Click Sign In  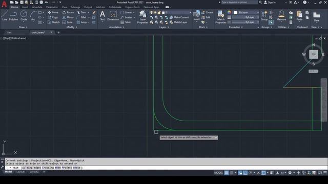[x=270, y=2]
